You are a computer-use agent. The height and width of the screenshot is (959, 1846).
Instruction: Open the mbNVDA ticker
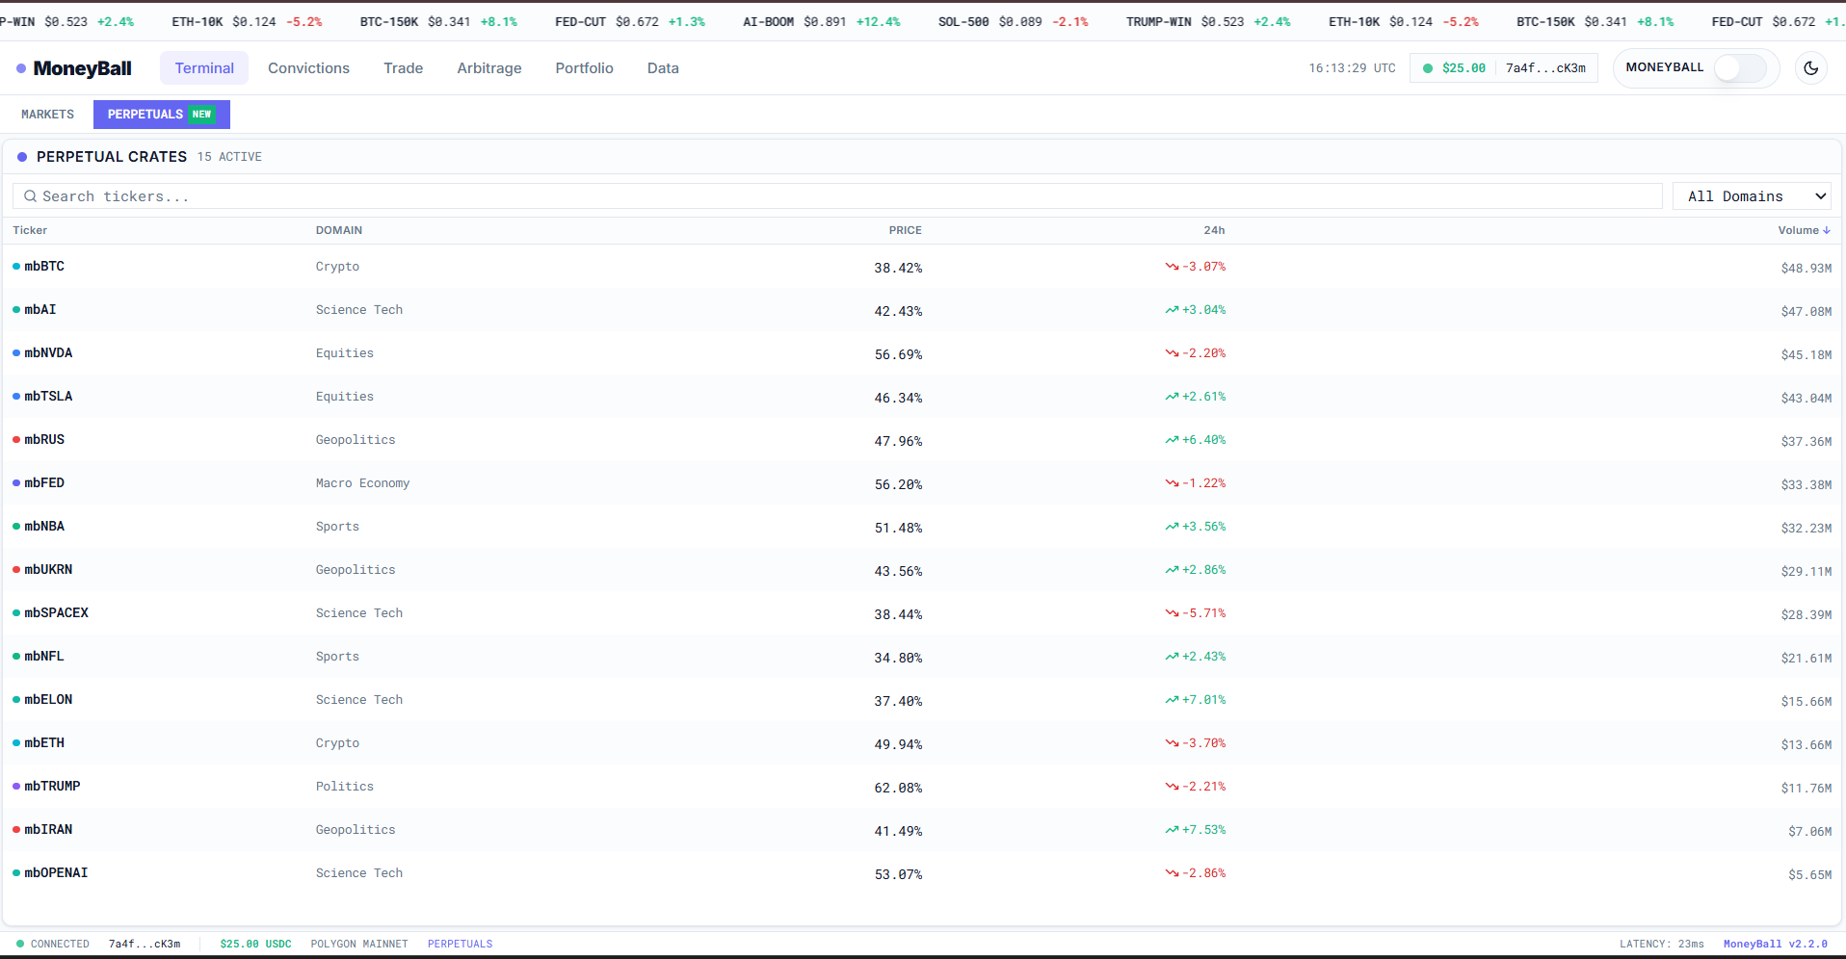[48, 353]
